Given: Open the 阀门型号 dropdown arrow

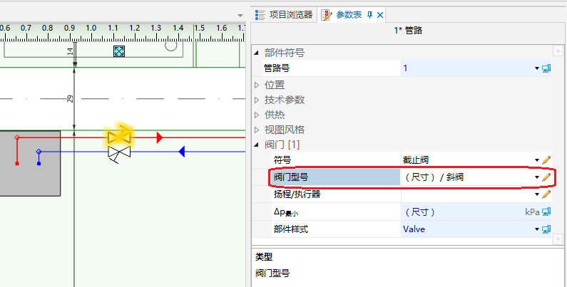Looking at the screenshot, I should click(x=536, y=177).
